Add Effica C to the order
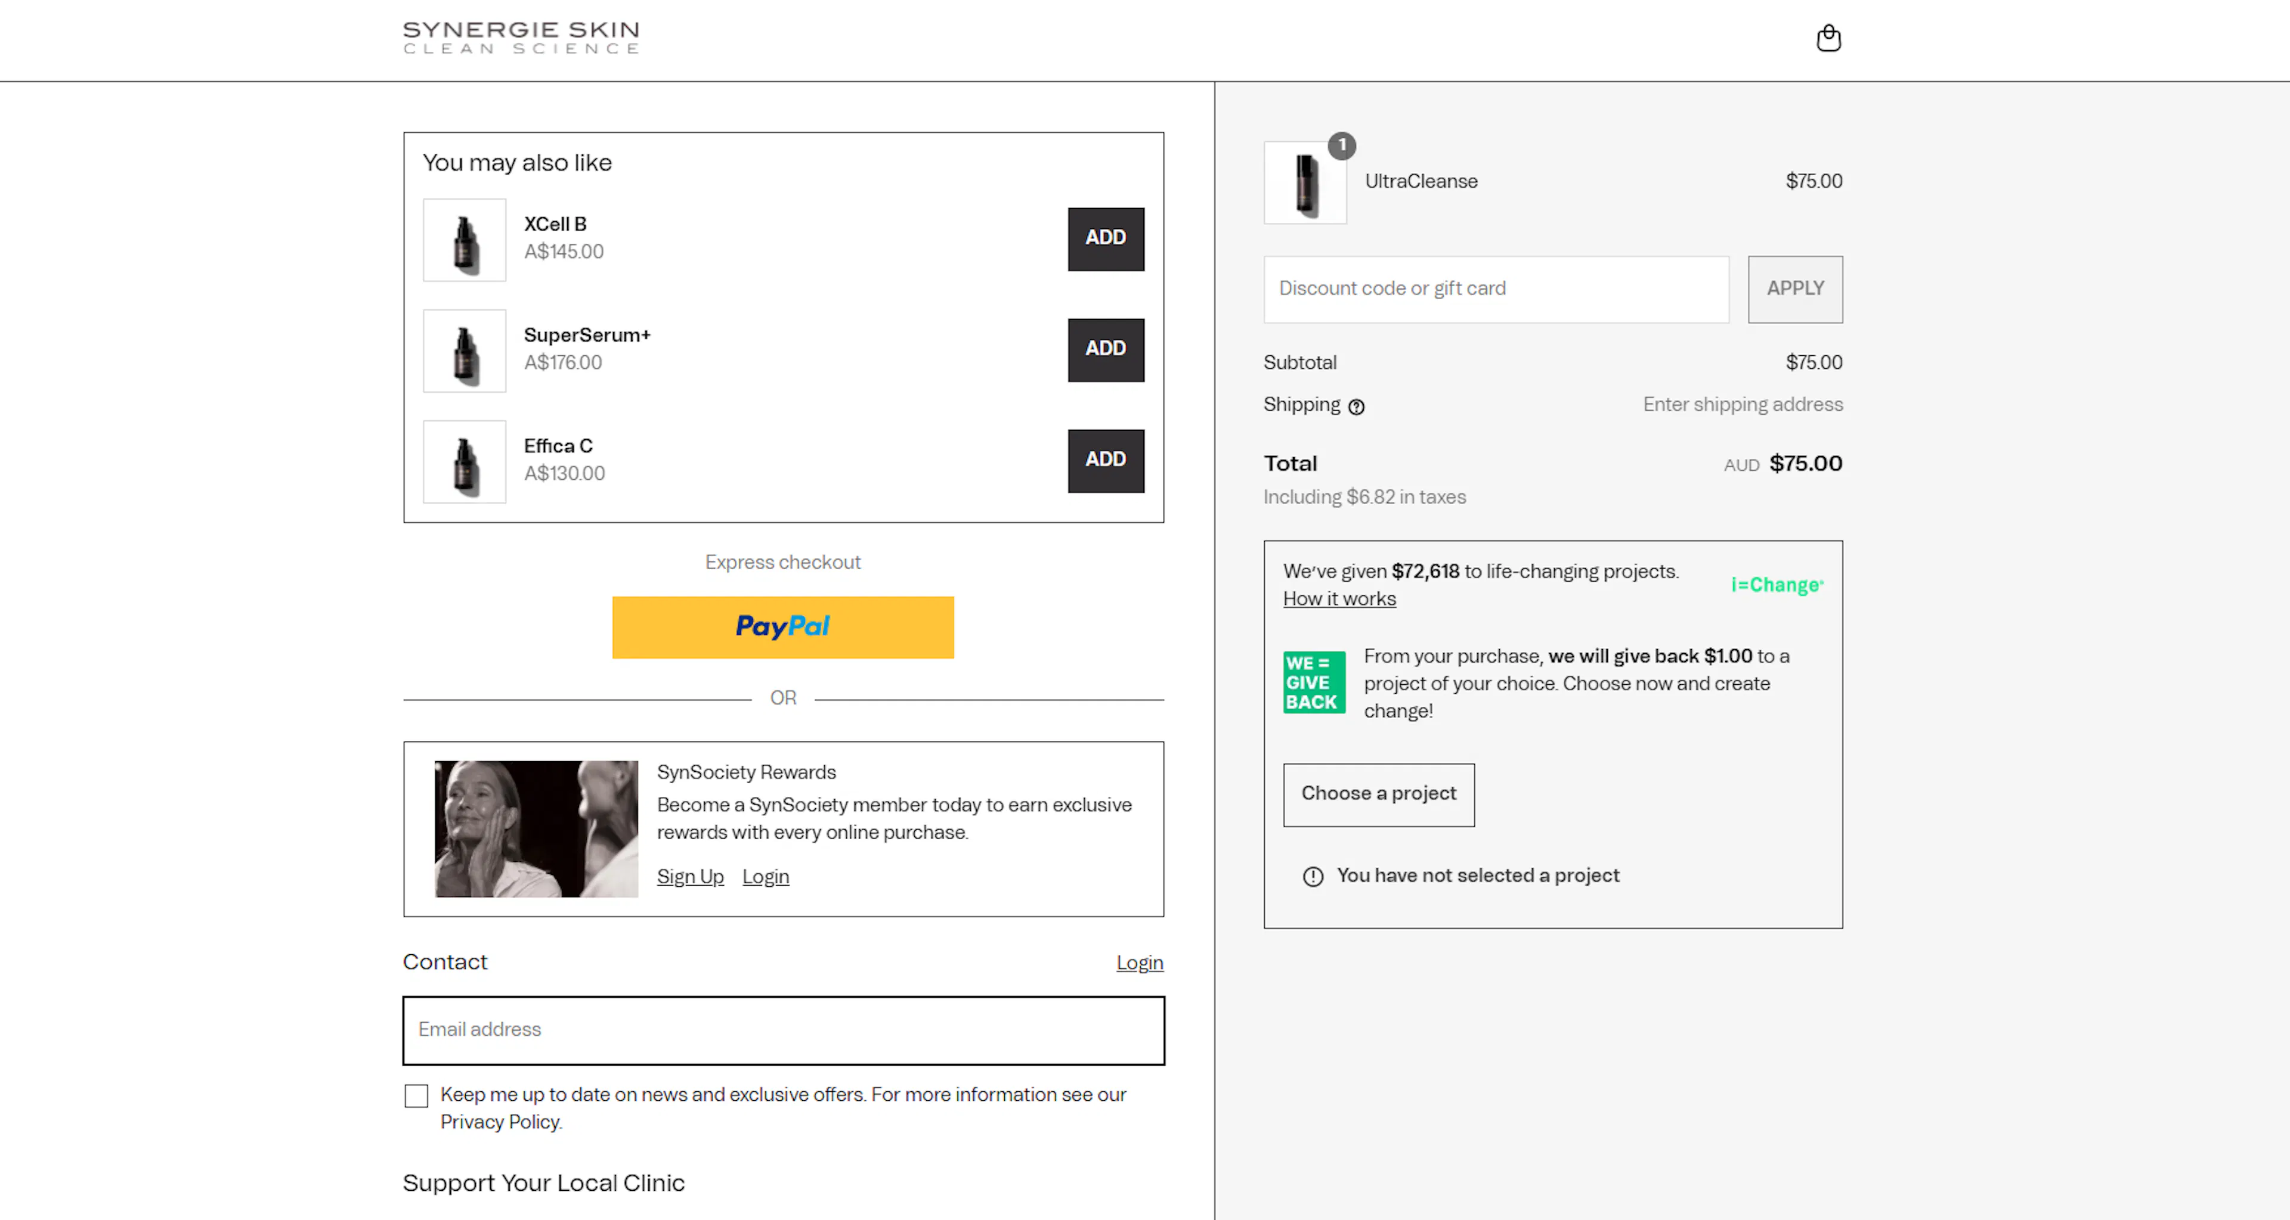The width and height of the screenshot is (2290, 1220). click(x=1106, y=460)
